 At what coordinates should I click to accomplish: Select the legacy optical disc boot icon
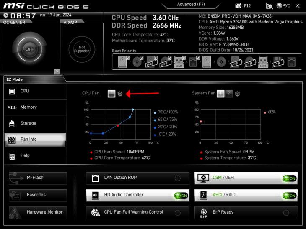tap(221, 62)
